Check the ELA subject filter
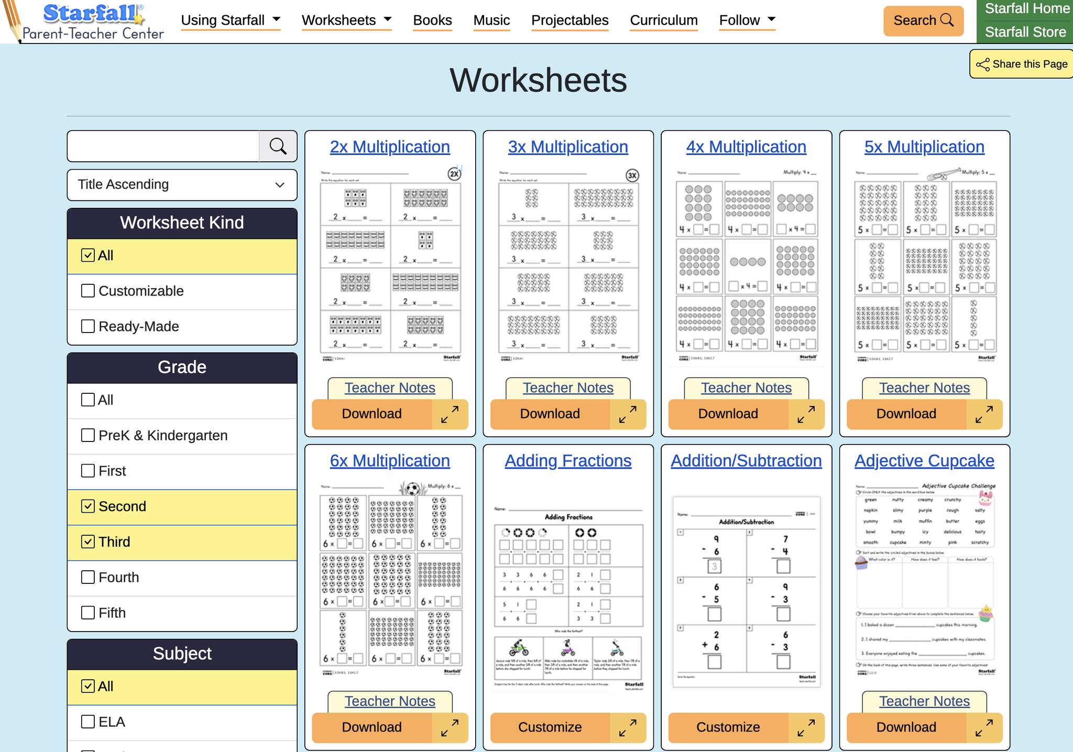This screenshot has height=752, width=1073. pyautogui.click(x=88, y=722)
